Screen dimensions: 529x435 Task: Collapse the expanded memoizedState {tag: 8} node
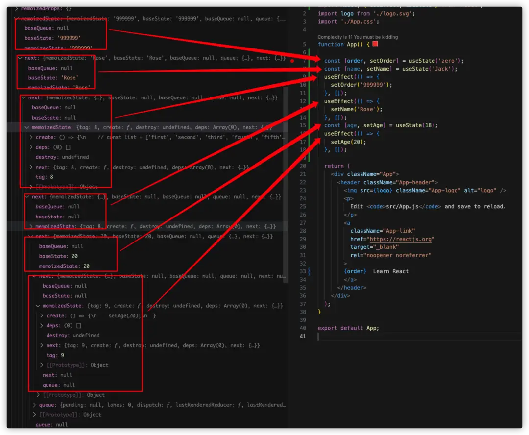click(27, 127)
